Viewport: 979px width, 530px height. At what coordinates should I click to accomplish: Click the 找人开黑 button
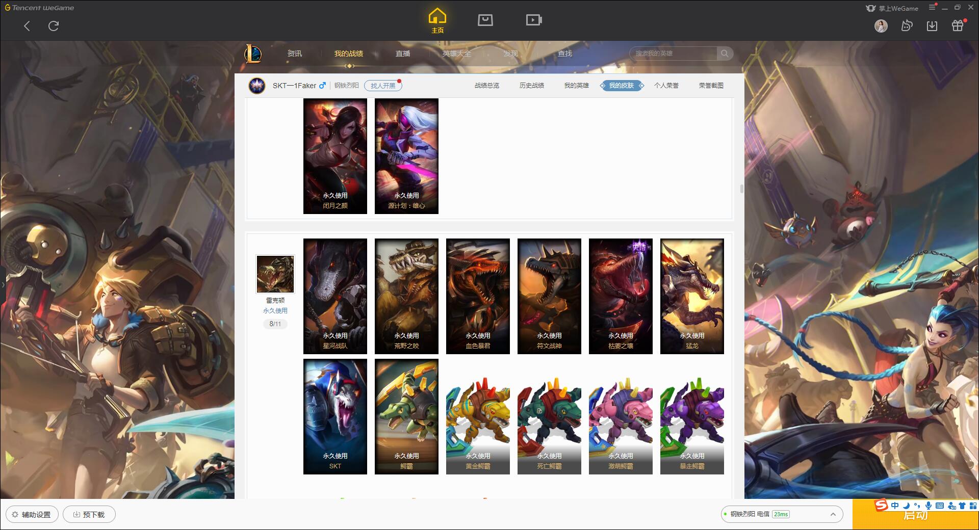[x=383, y=86]
